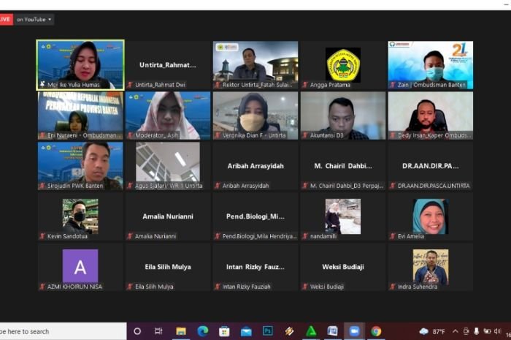Open the Mail app taskbar icon

246,331
